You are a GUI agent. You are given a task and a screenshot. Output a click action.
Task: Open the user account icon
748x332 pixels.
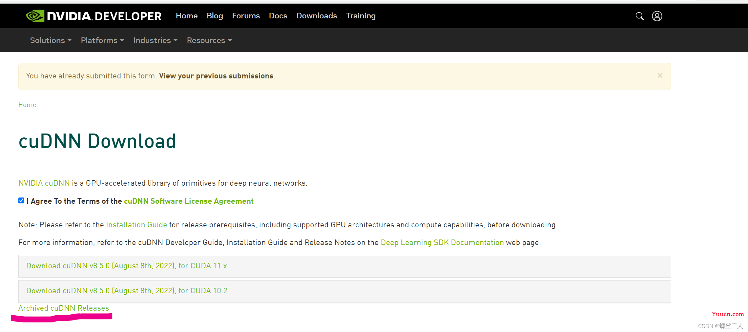[657, 16]
